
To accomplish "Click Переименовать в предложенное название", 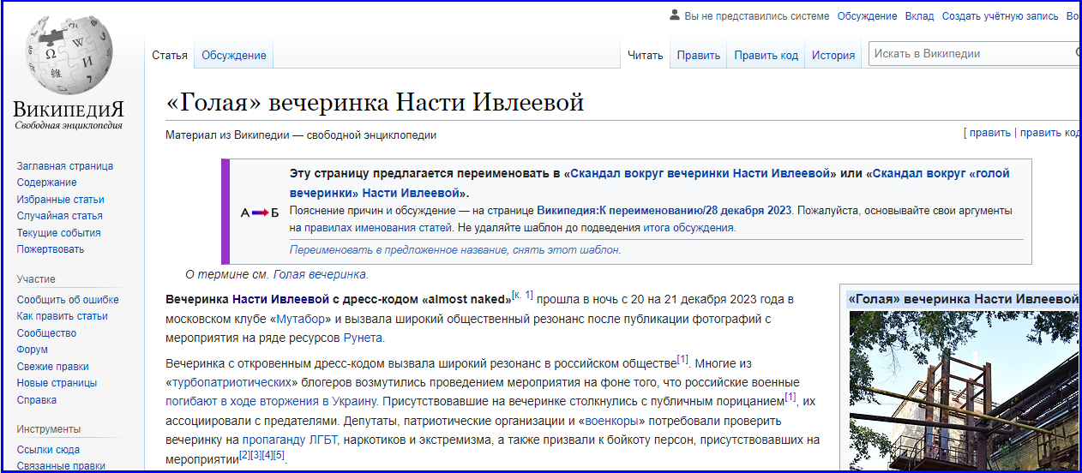I will pos(398,250).
